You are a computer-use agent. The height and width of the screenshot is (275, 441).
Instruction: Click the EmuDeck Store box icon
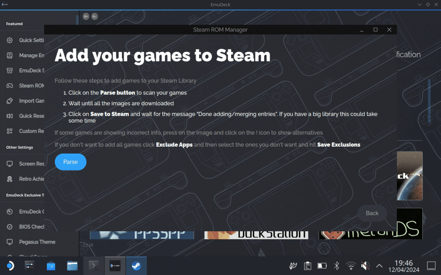pyautogui.click(x=10, y=71)
